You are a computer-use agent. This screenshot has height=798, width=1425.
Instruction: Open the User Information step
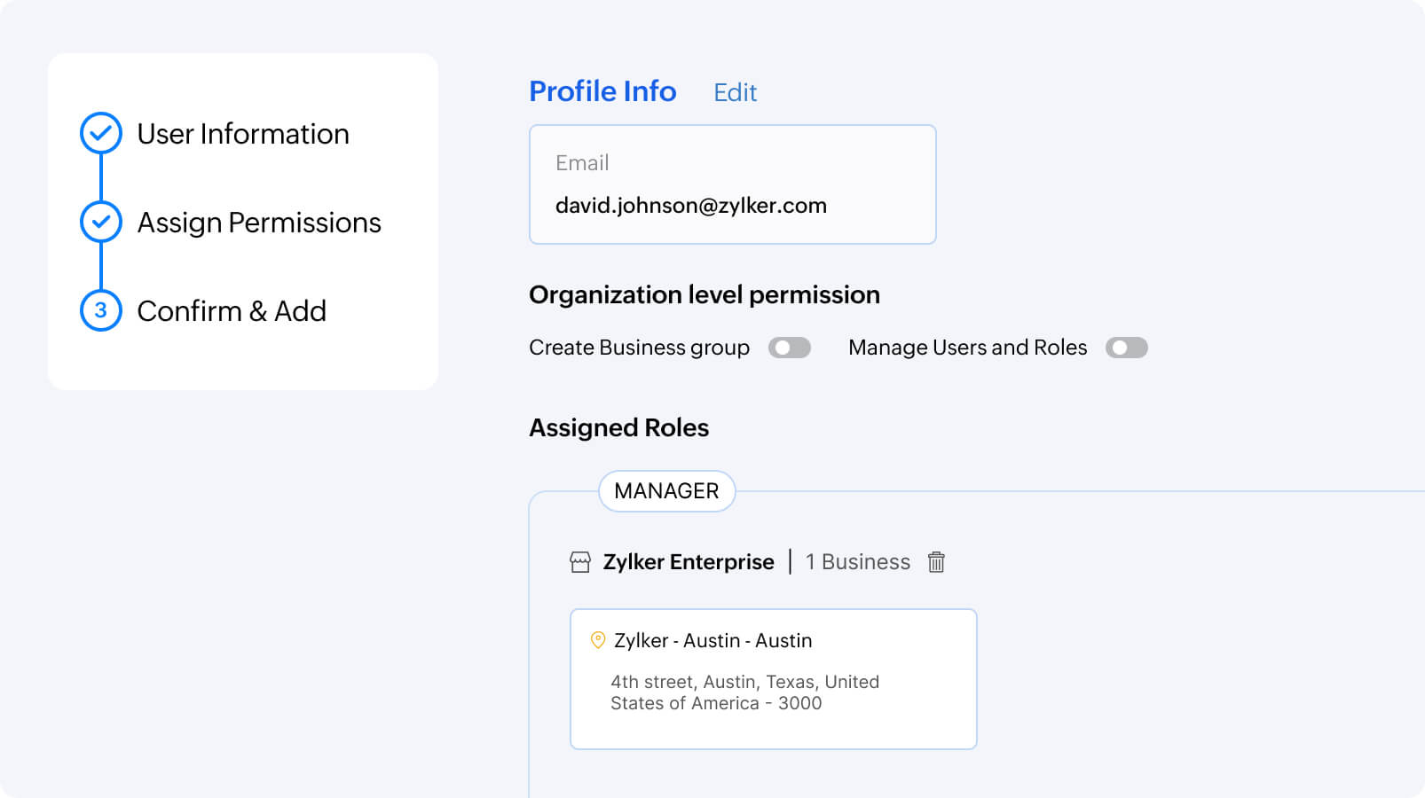click(243, 134)
